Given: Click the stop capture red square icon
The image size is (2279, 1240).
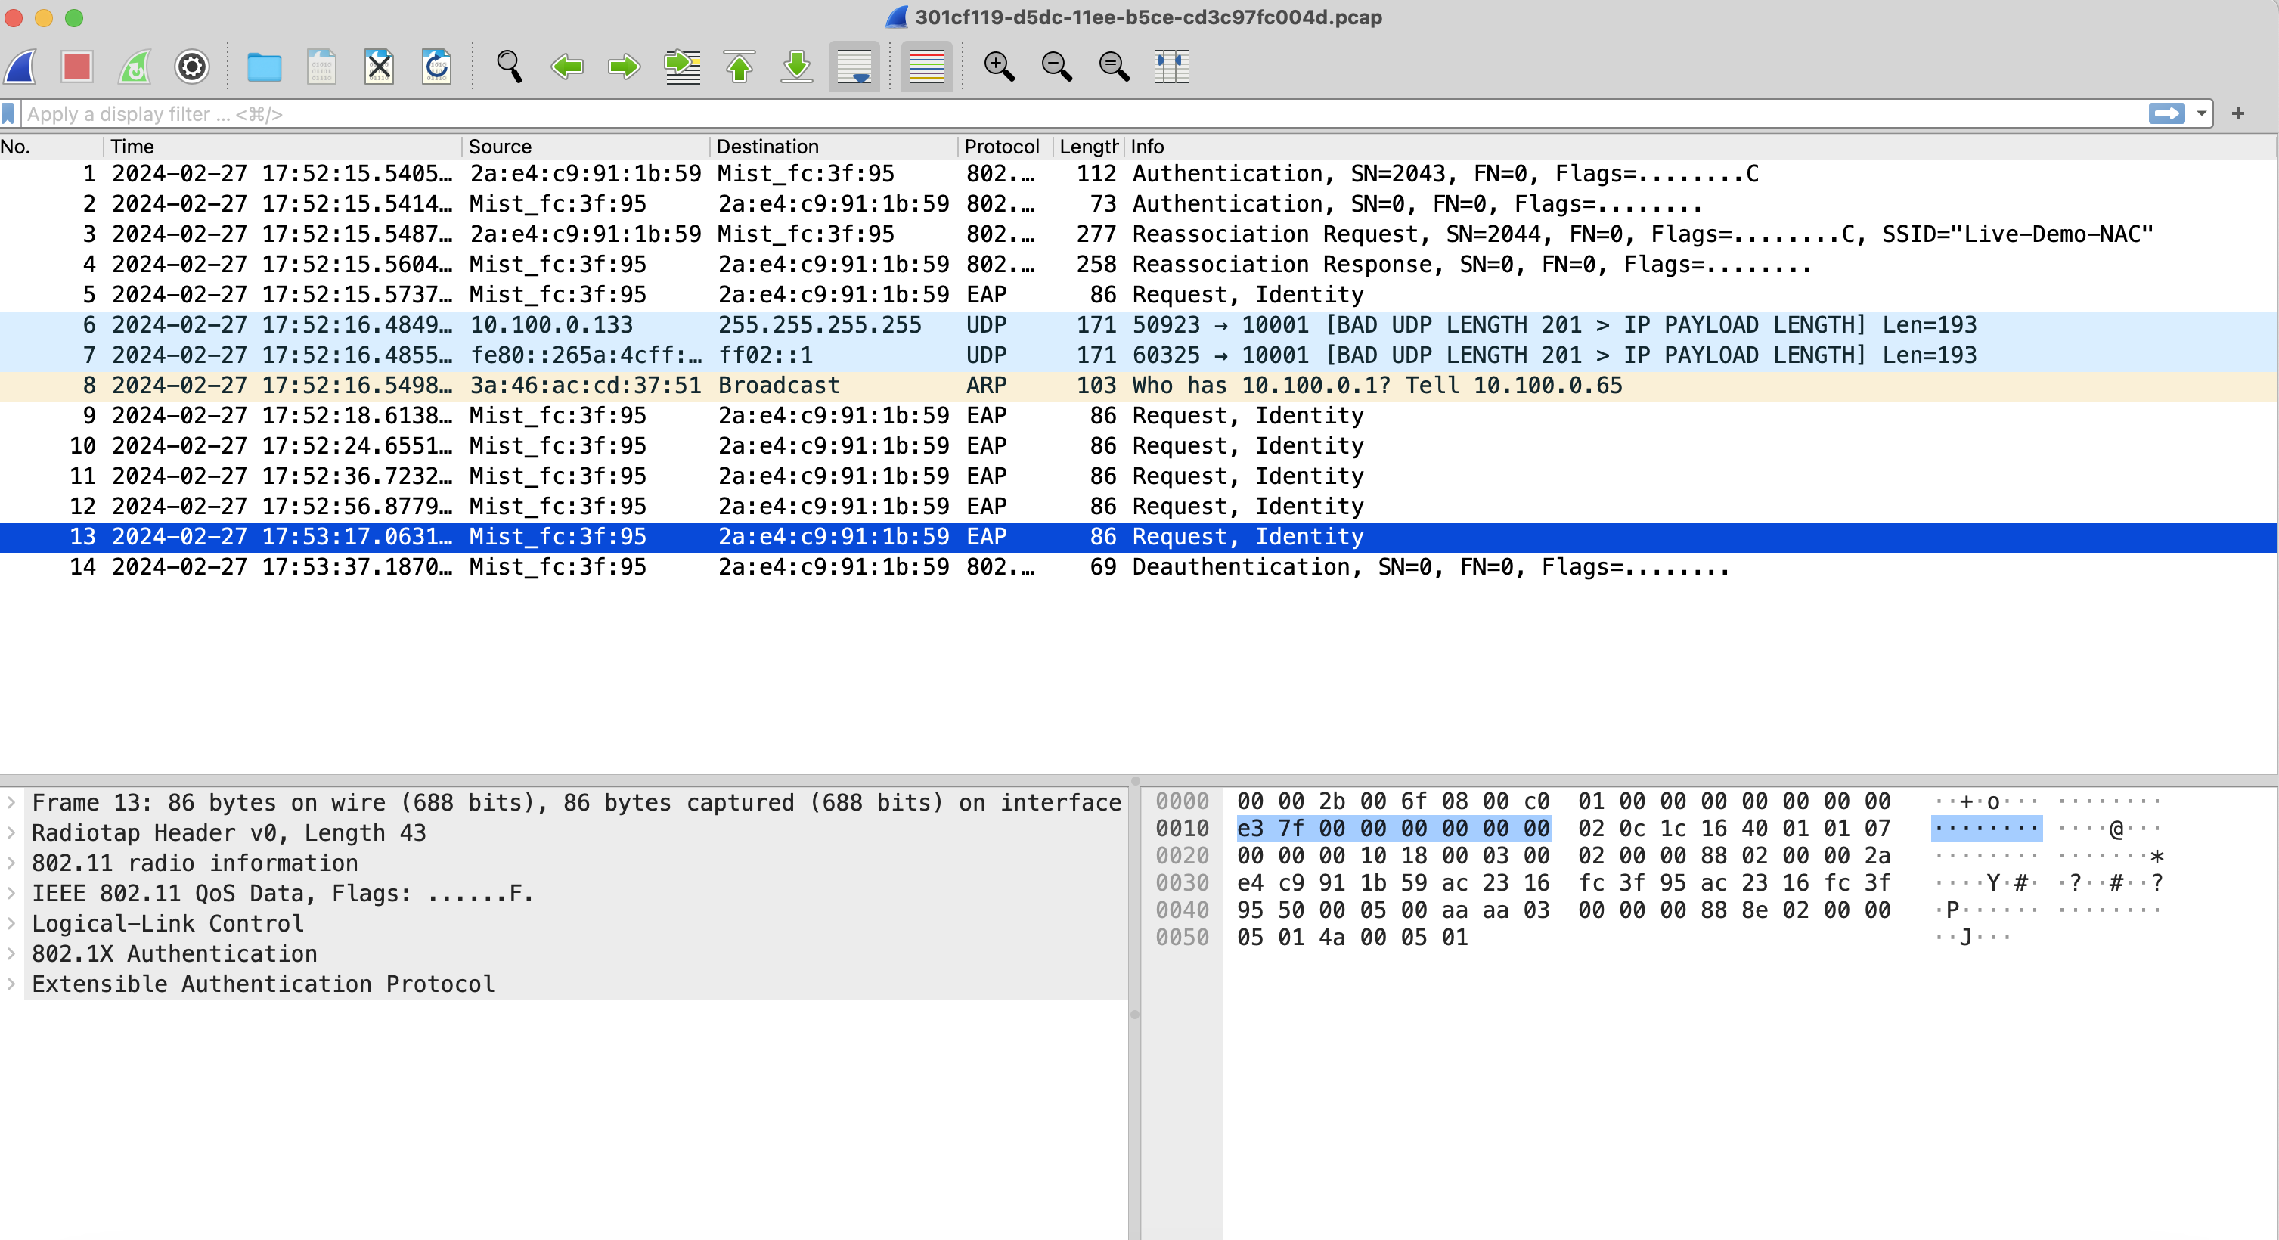Looking at the screenshot, I should [77, 67].
